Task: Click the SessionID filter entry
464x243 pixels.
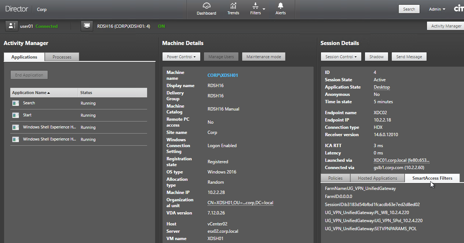Action: 372,205
